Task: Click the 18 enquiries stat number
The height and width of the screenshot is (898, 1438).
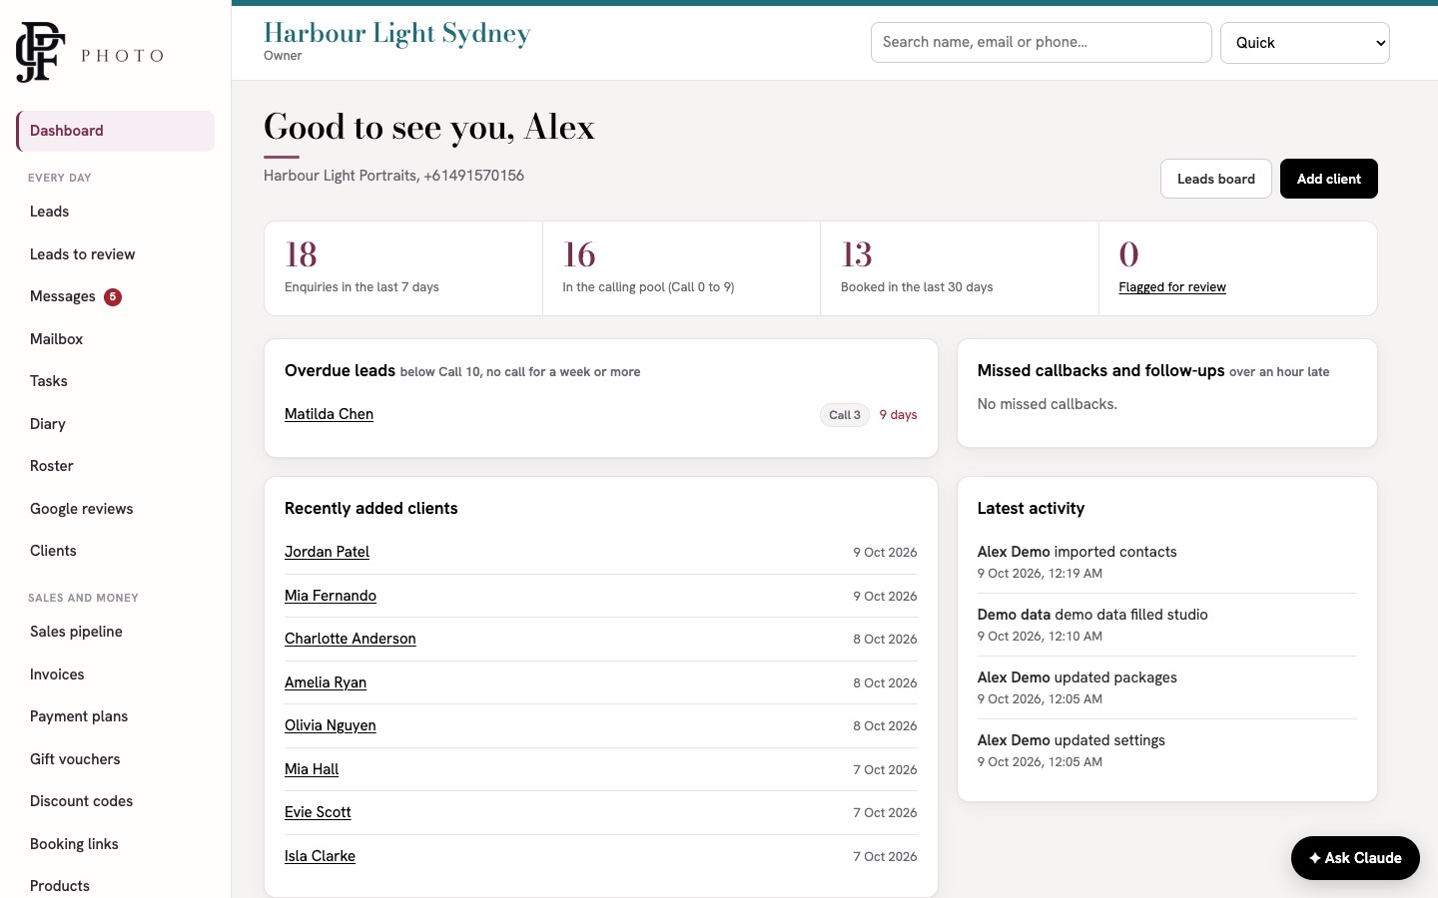Action: pos(301,254)
